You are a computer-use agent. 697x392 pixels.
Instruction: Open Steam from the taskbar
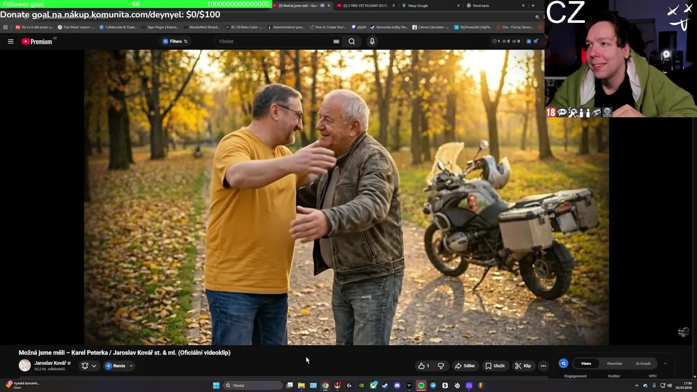tap(385, 385)
